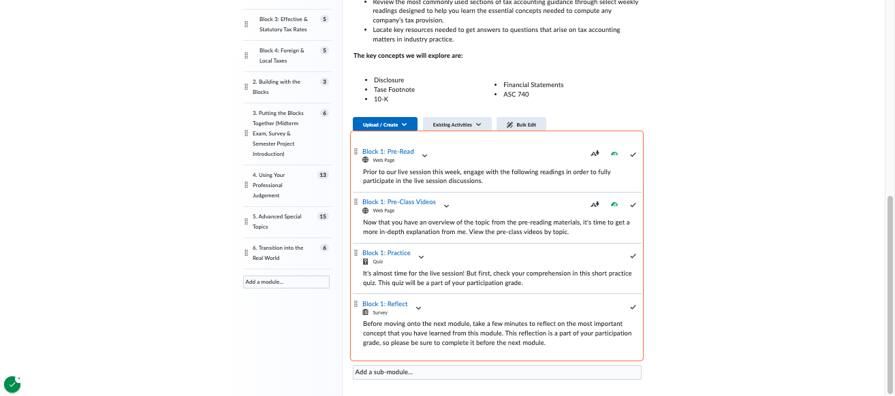Click "The key concepts we will explore are:" heading
Viewport: 895px width, 396px height.
coord(408,56)
